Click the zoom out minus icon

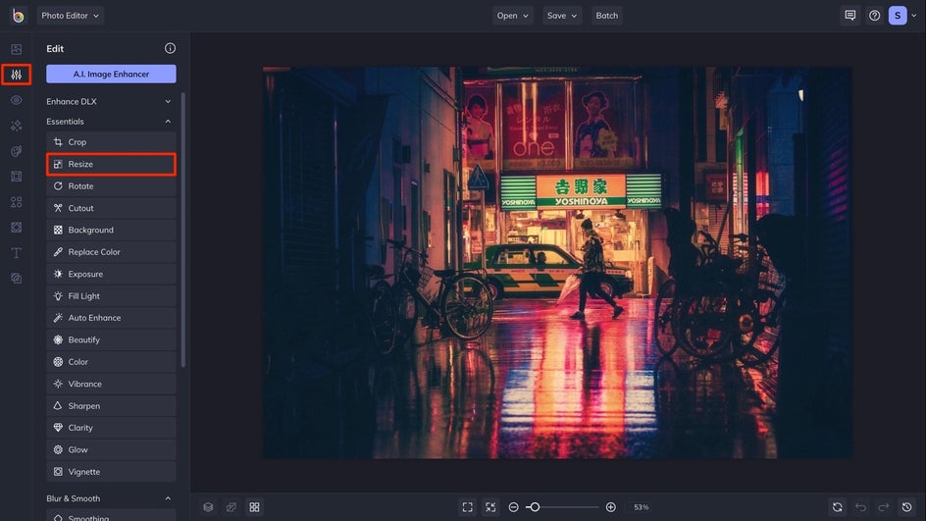click(514, 507)
